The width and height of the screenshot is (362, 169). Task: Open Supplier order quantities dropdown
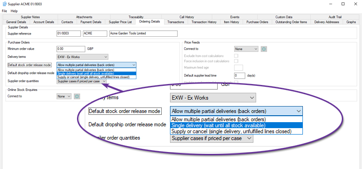coord(82,81)
